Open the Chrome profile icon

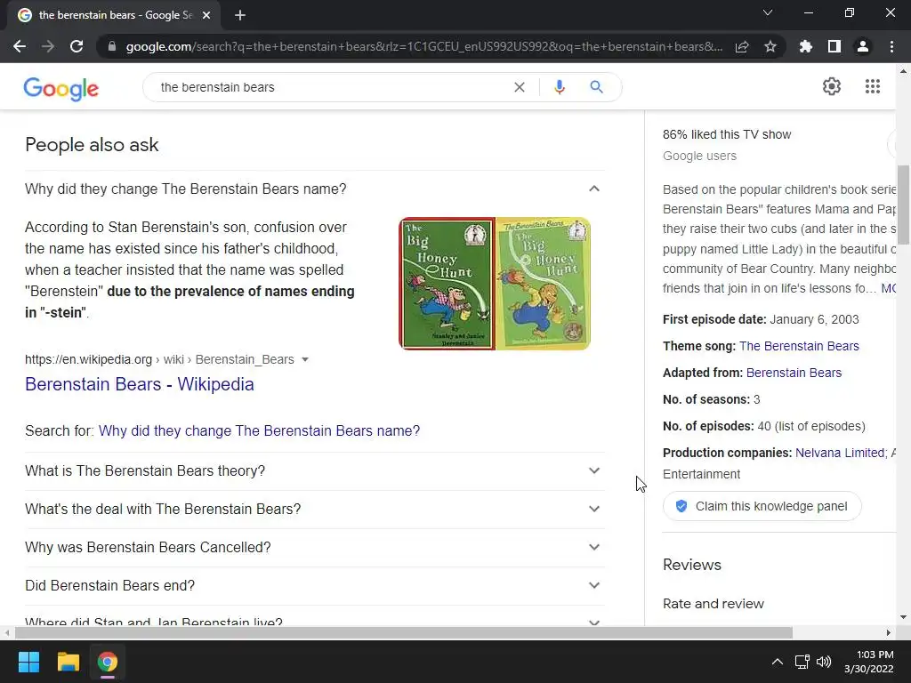(863, 46)
